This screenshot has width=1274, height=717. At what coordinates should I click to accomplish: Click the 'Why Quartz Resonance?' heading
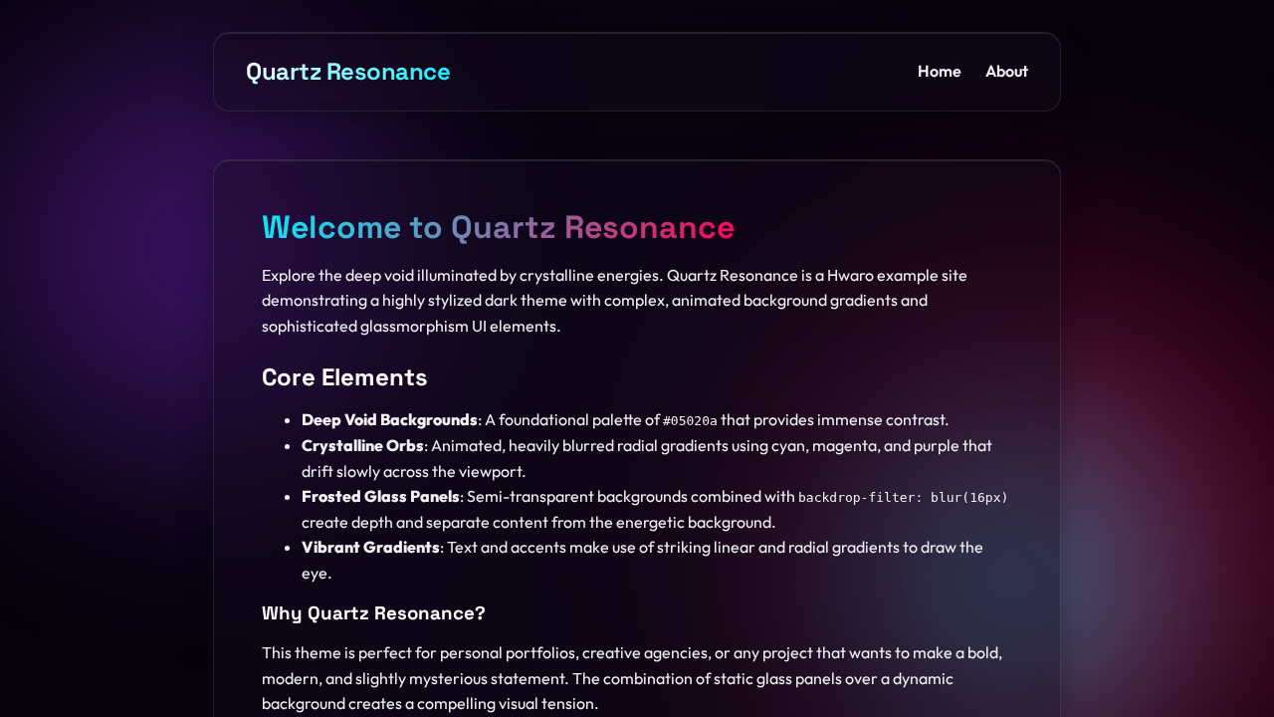coord(373,613)
